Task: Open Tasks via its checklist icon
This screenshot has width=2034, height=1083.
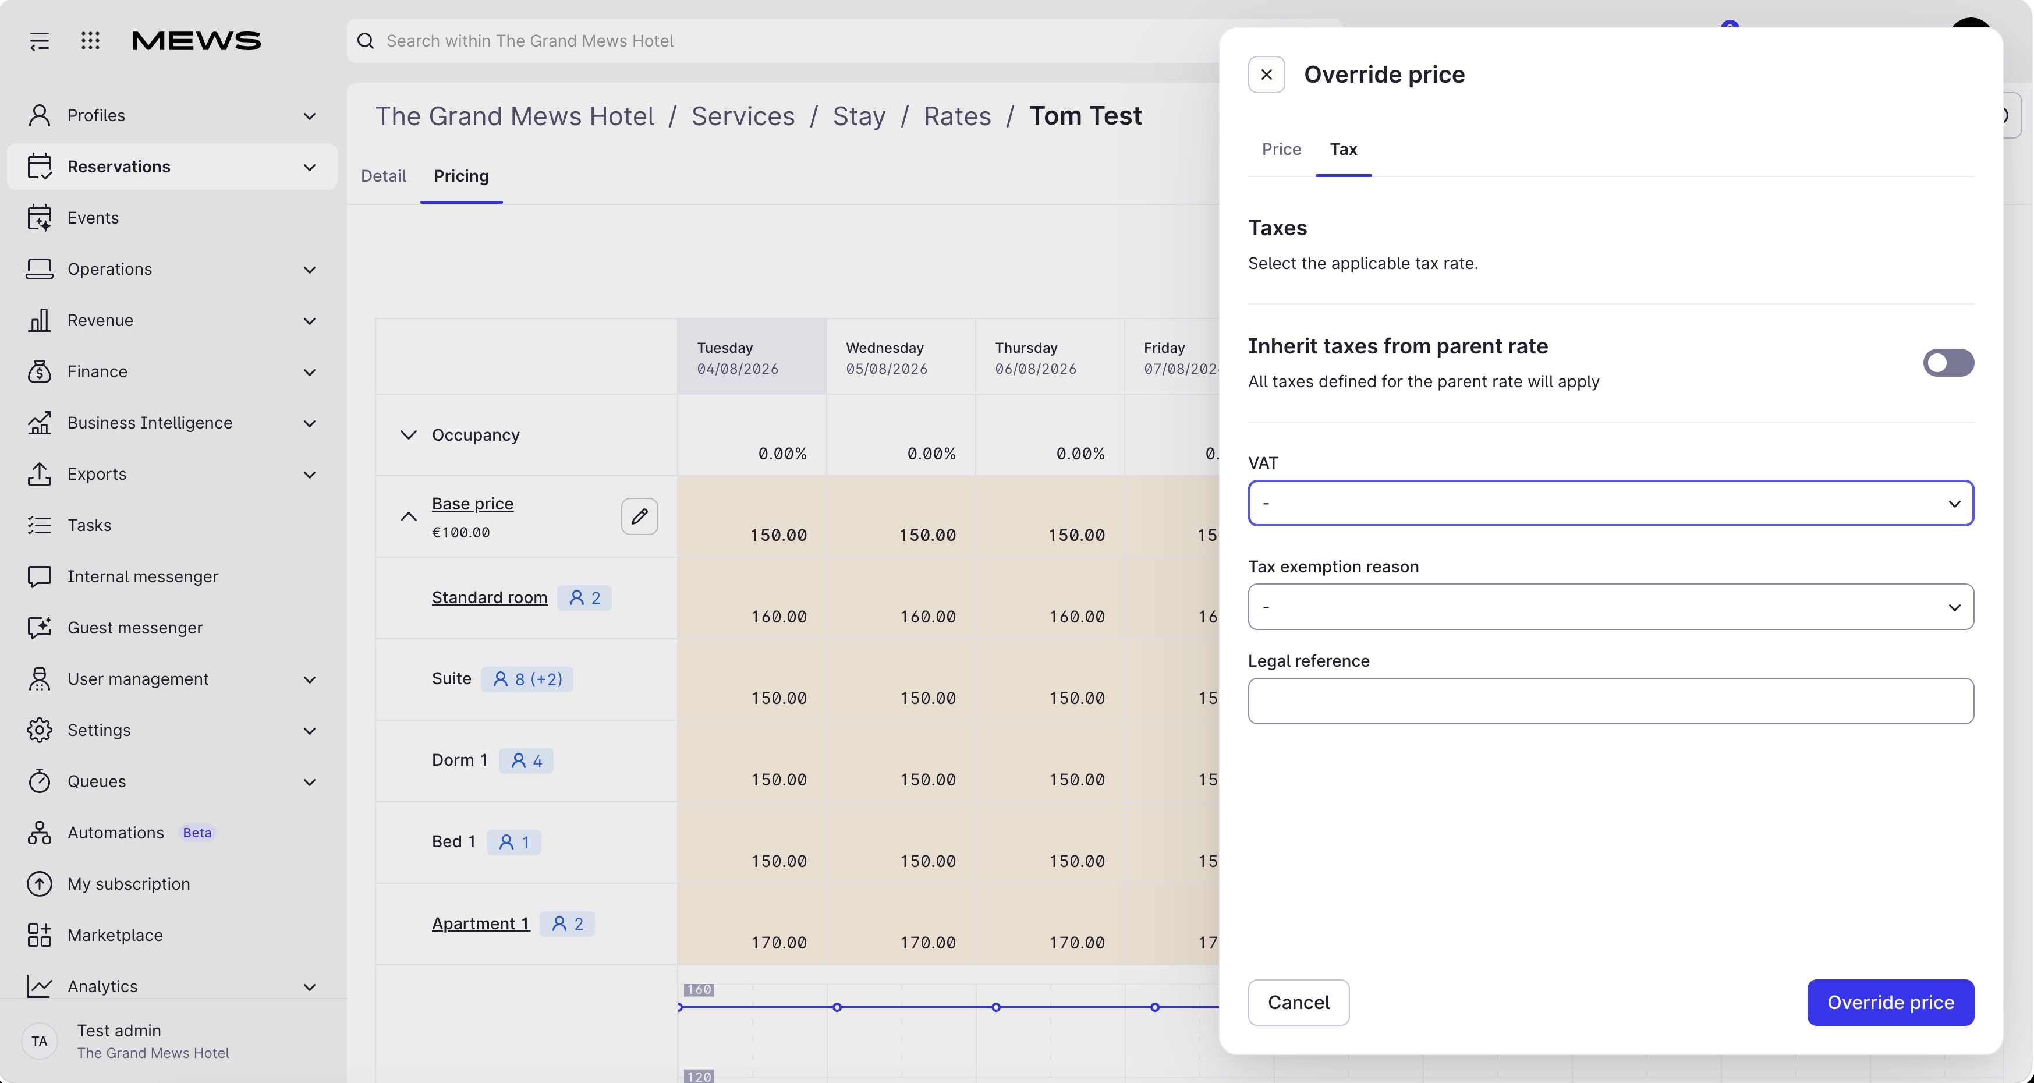Action: 40,525
